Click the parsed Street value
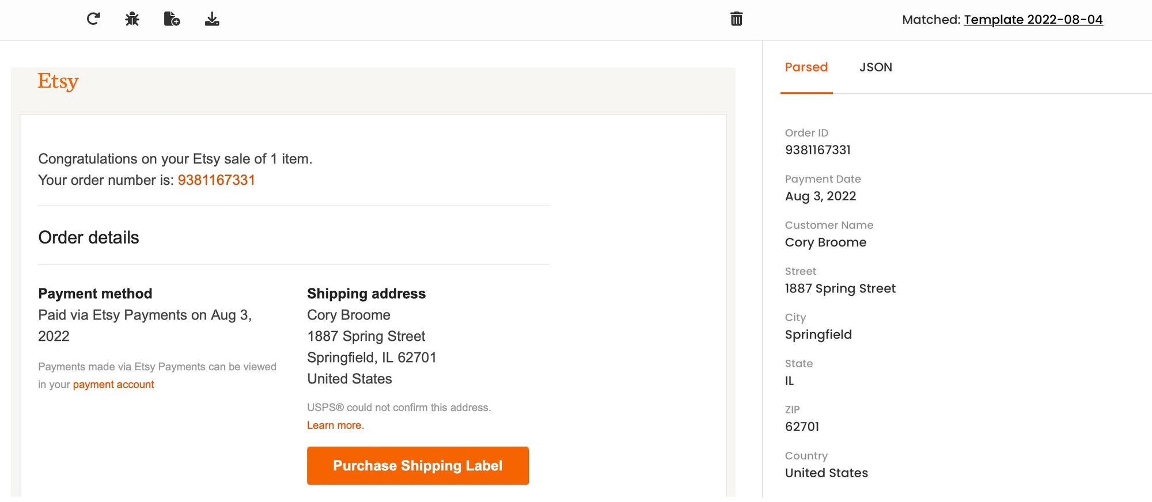Viewport: 1152px width, 502px height. (x=840, y=288)
